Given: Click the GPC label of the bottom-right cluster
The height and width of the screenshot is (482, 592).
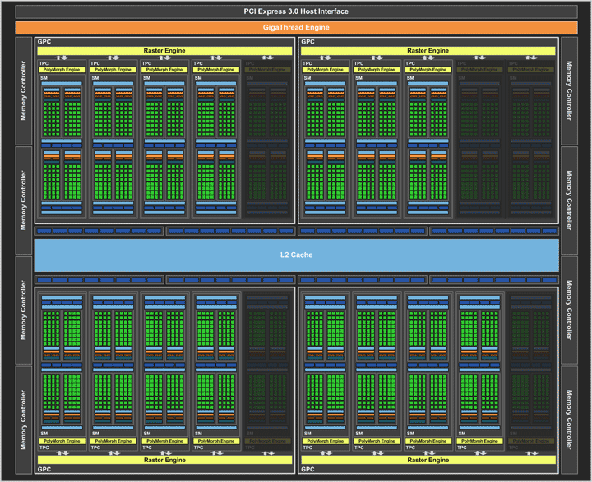Looking at the screenshot, I should pyautogui.click(x=308, y=470).
